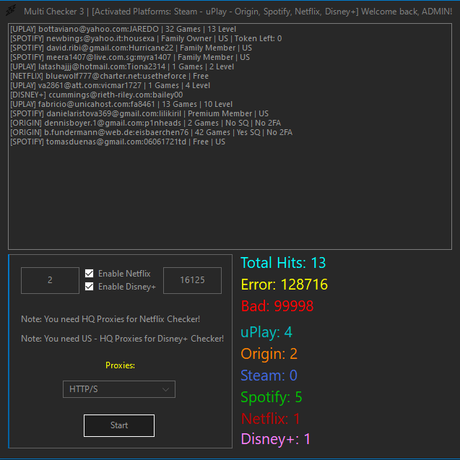
Task: Select the NETFLIX Free log row
Action: tap(110, 76)
